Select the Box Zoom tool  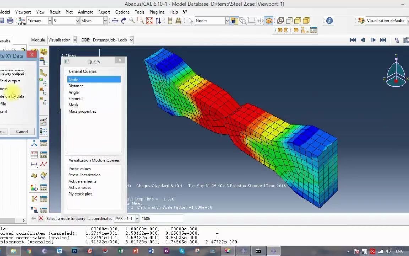(141, 21)
